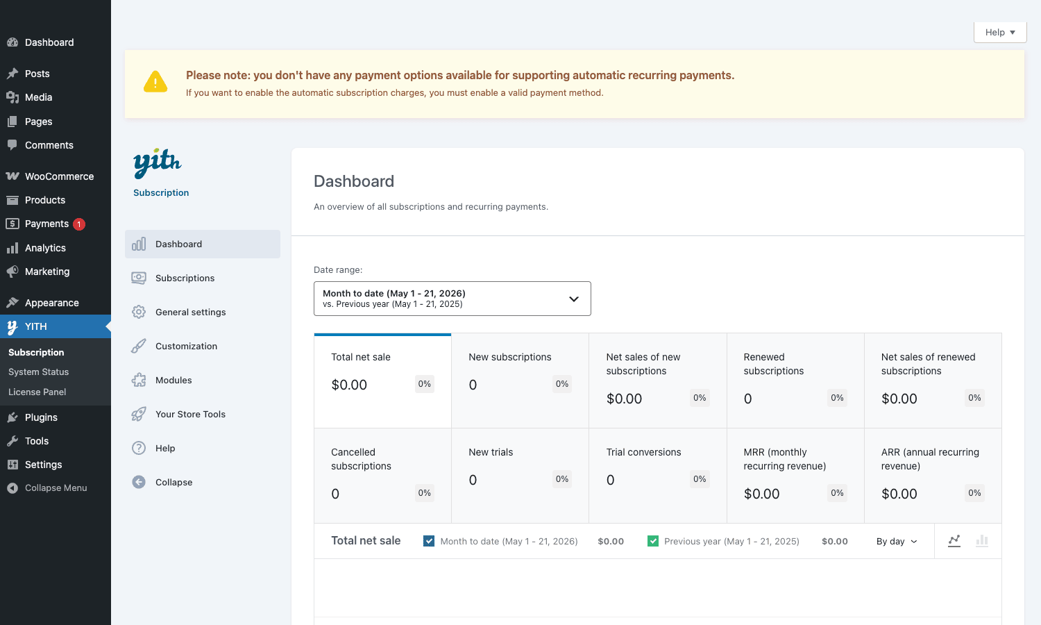Switch the chart to line view
This screenshot has width=1041, height=625.
point(954,541)
